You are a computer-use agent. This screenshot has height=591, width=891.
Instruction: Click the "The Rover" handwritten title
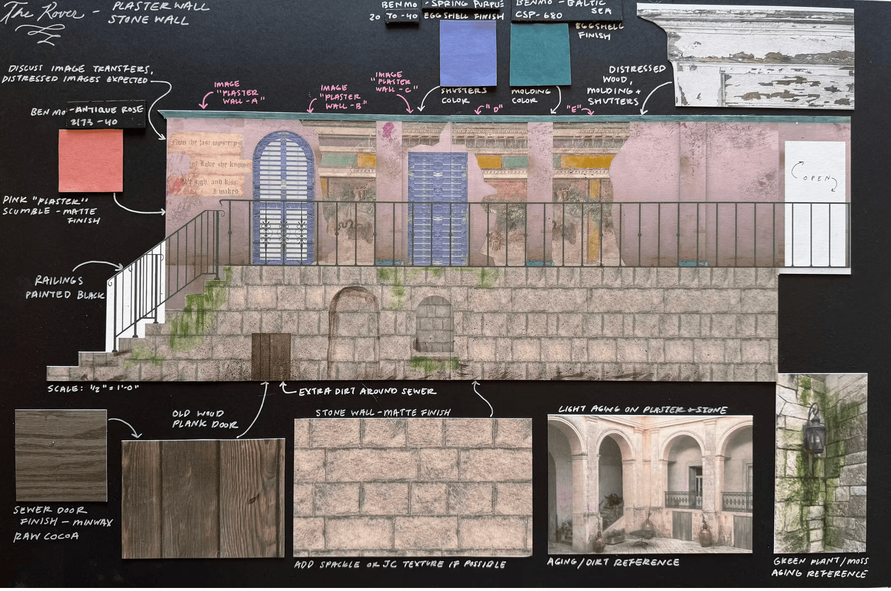point(43,14)
